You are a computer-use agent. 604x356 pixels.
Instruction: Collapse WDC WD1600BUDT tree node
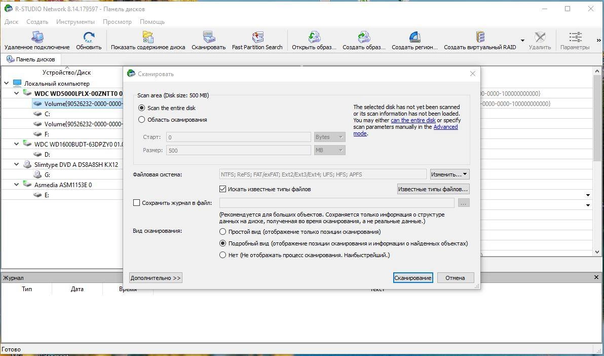[16, 144]
